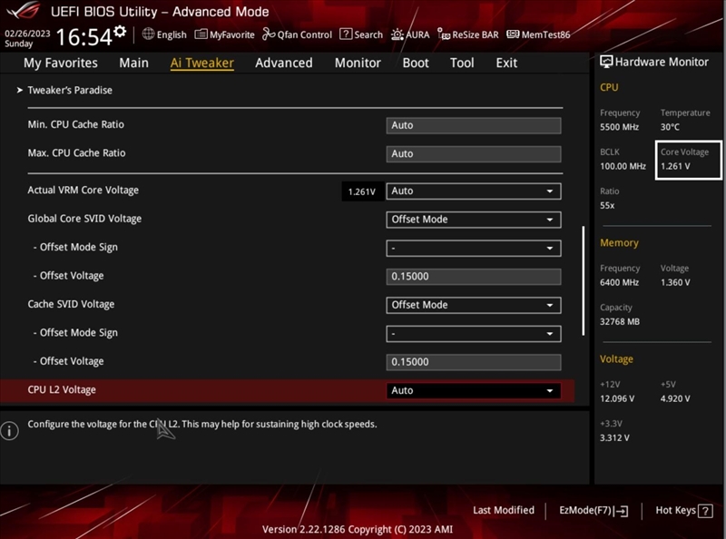Open the Hot Keys help
This screenshot has height=539, width=726.
684,510
